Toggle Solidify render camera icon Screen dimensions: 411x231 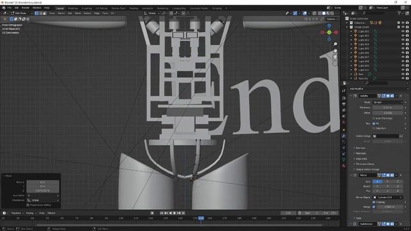(x=392, y=96)
